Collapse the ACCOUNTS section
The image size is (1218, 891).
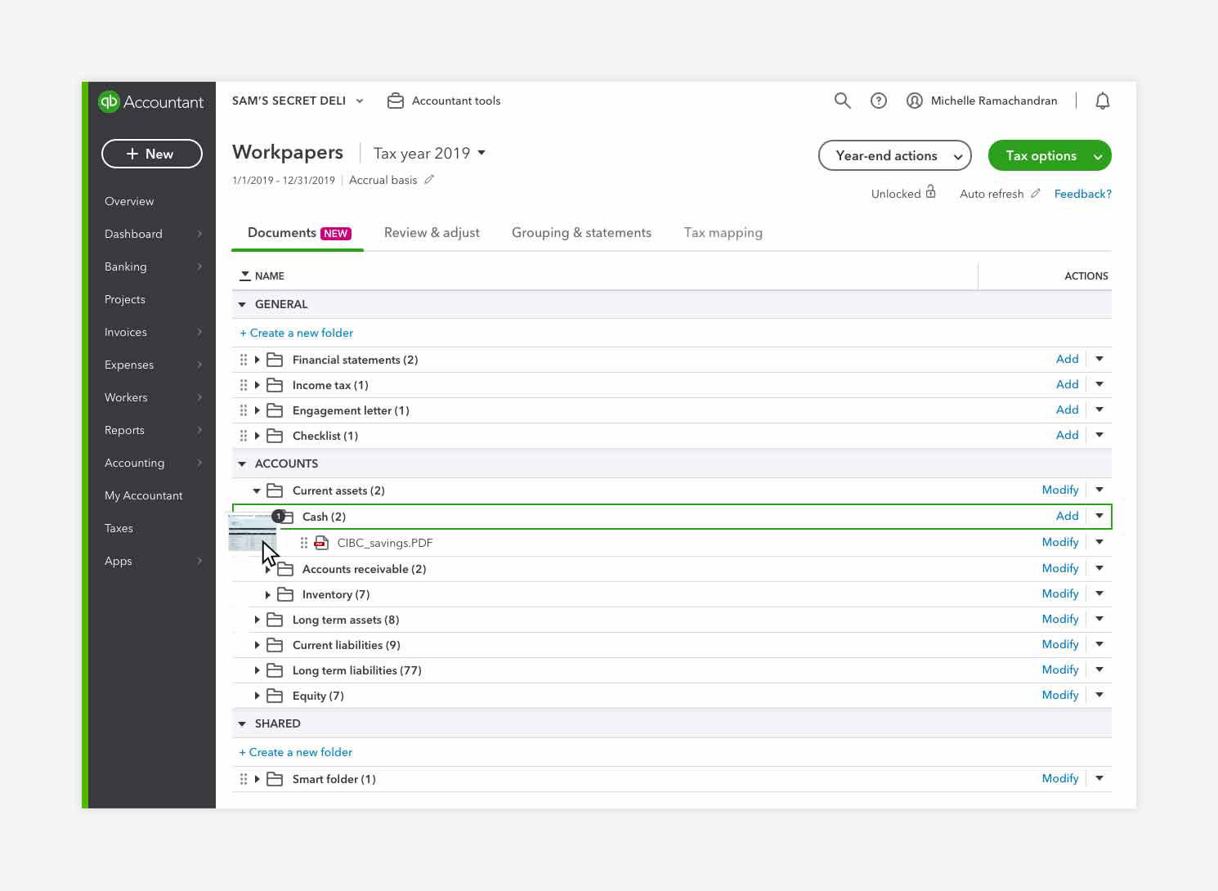point(242,463)
